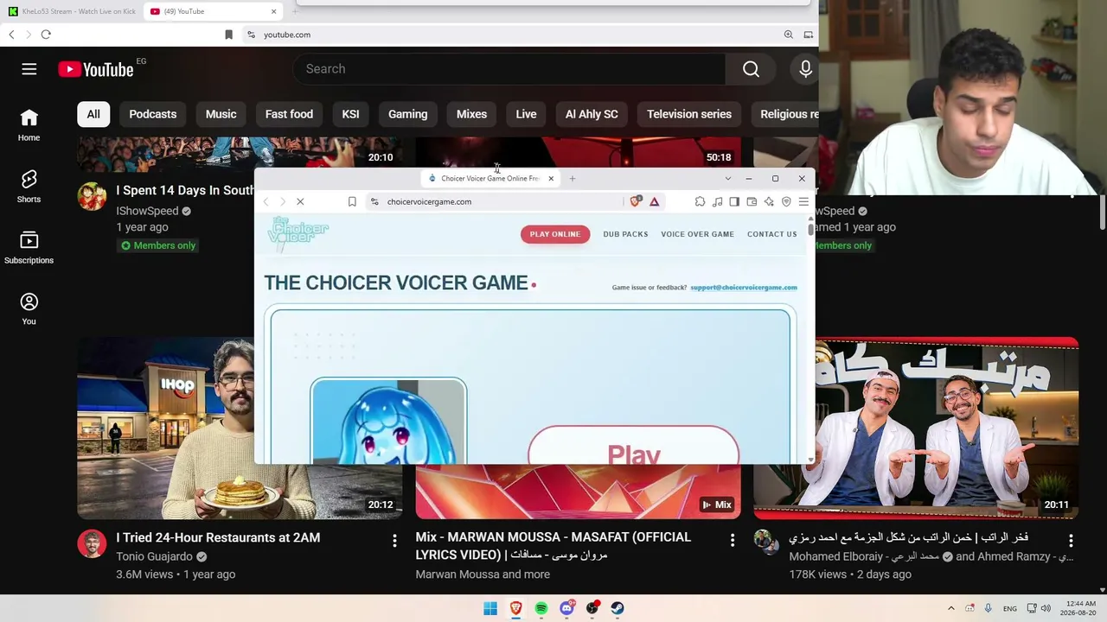This screenshot has height=622, width=1107.
Task: Open the IHOP 24-Hour Restaurants video thumbnail
Action: pyautogui.click(x=165, y=428)
